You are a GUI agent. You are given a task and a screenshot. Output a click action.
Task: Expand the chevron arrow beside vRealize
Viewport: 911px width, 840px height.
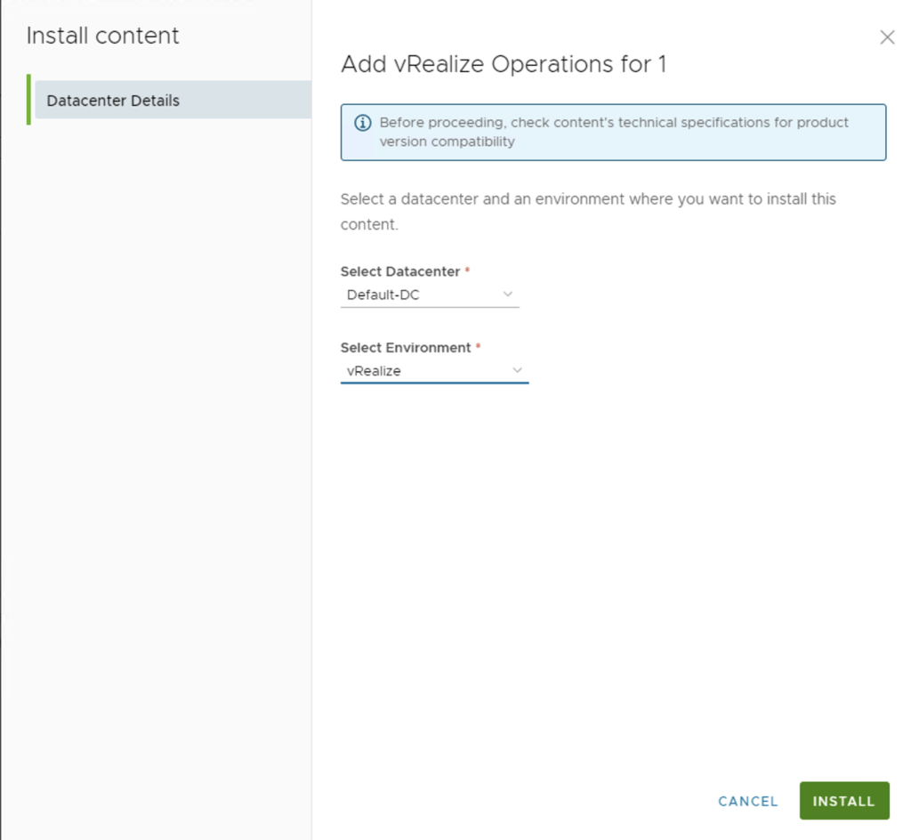click(517, 371)
